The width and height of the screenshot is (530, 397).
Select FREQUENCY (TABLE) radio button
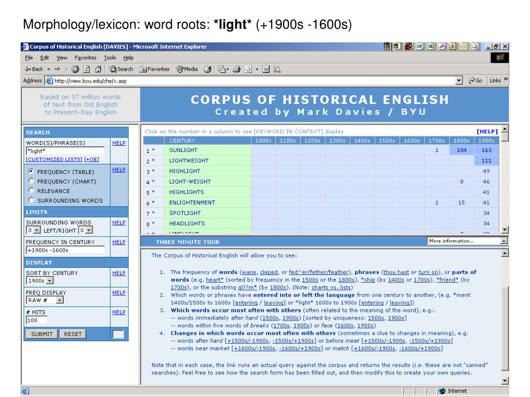pyautogui.click(x=32, y=171)
